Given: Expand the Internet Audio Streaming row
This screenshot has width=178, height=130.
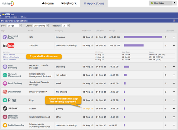Looking at the screenshot, I should [174, 125].
